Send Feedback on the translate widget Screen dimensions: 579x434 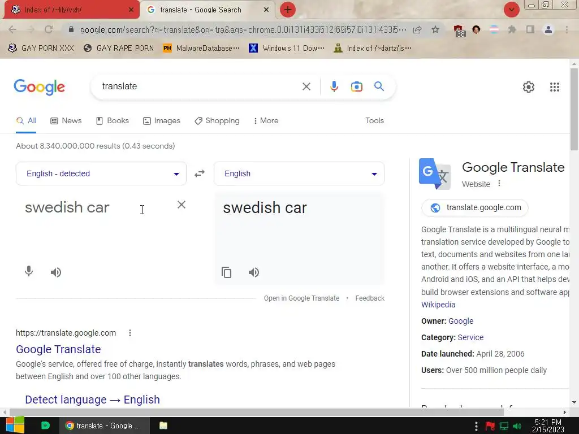click(x=370, y=298)
